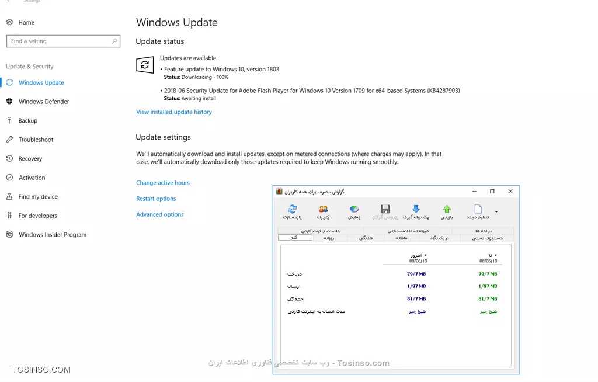Click the usage report window's title bar icon

tap(279, 191)
